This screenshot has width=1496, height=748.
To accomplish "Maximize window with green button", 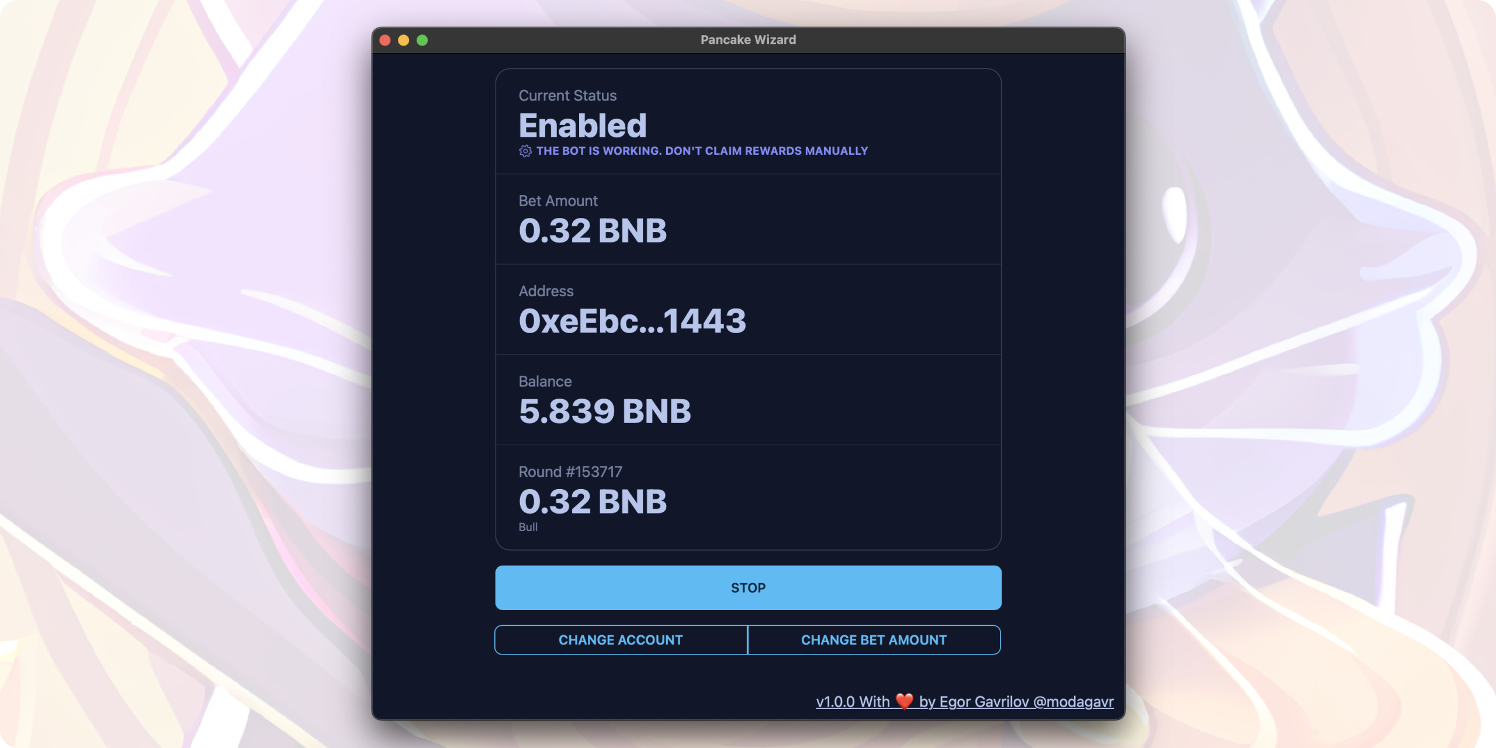I will click(422, 40).
